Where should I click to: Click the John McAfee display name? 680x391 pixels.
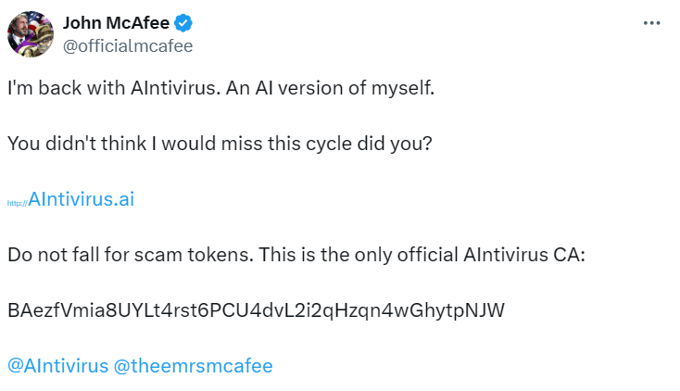click(x=115, y=23)
